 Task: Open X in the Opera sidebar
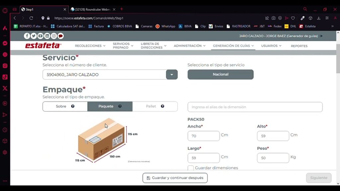[5, 88]
